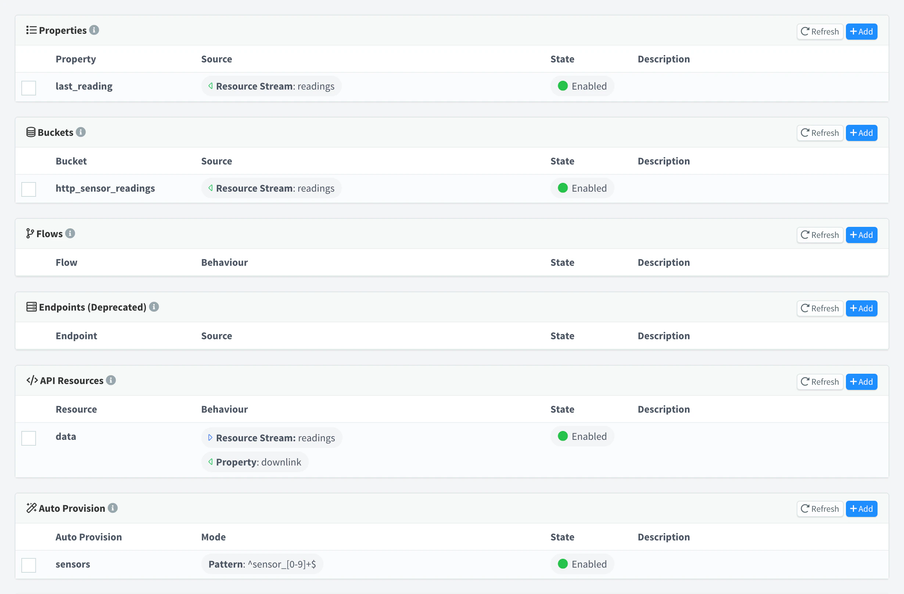This screenshot has width=904, height=594.
Task: Tick the sensors auto provision checkbox
Action: click(x=29, y=565)
